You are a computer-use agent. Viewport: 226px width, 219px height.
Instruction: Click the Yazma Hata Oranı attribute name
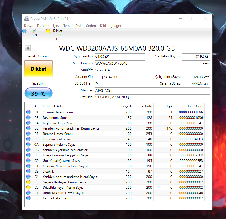(56, 198)
